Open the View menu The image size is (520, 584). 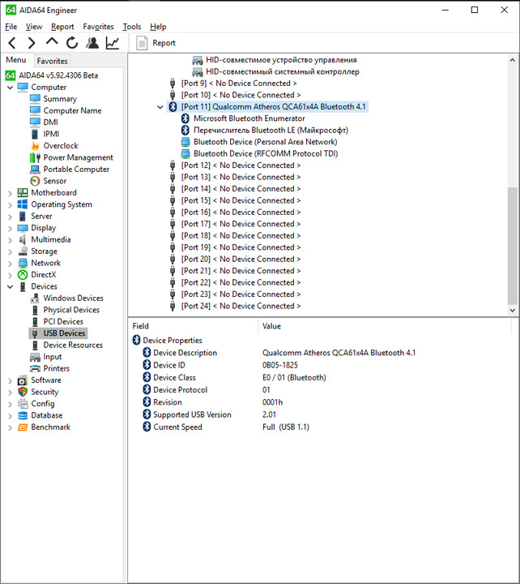coord(34,27)
